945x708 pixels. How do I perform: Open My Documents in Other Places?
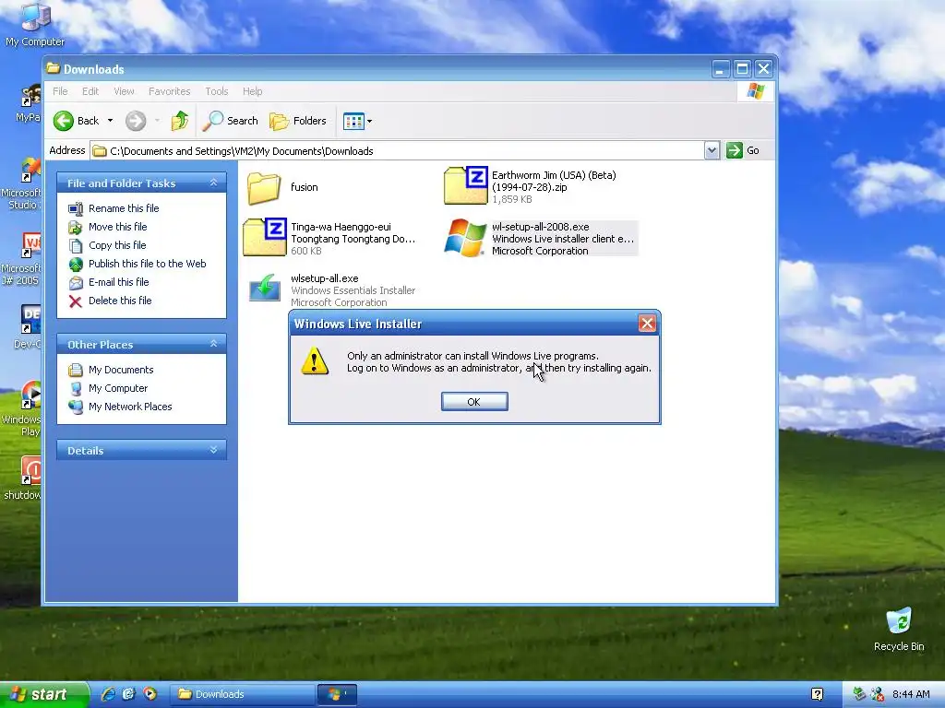click(x=121, y=370)
